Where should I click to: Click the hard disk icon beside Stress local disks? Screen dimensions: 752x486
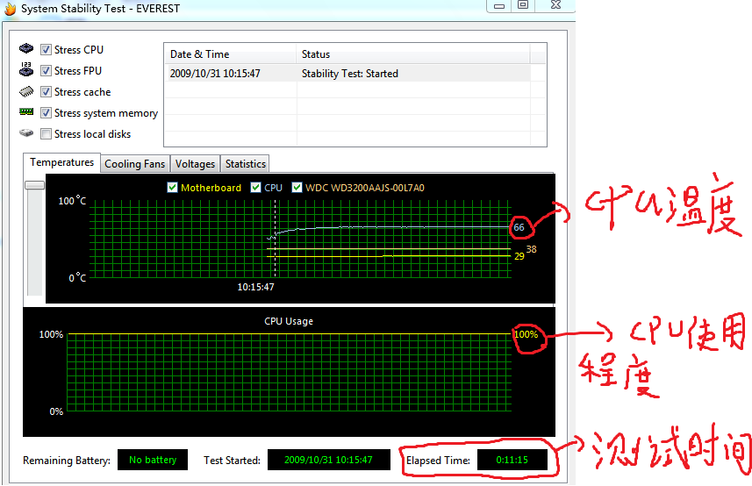pyautogui.click(x=26, y=132)
